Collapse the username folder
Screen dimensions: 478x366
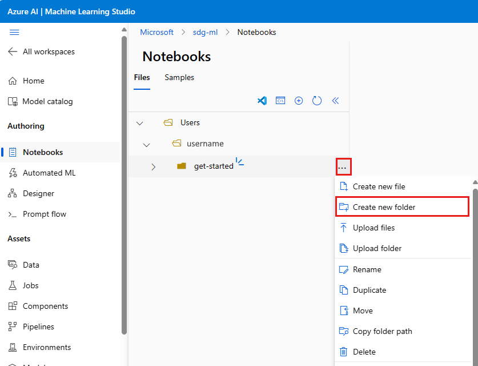[x=146, y=144]
